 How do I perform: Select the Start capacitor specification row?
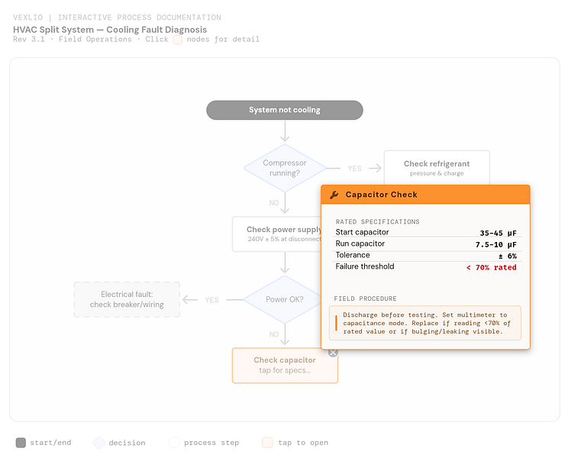click(426, 232)
